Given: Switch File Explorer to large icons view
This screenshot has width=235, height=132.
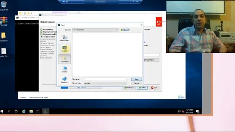Looking at the screenshot, I should click(x=183, y=97).
